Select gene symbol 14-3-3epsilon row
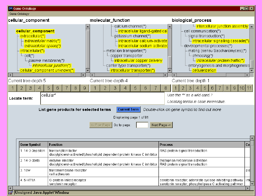This screenshot has height=196, width=262. [33, 150]
